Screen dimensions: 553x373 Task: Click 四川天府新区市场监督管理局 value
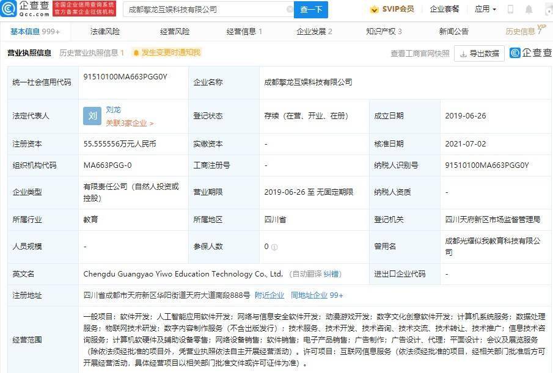click(x=493, y=219)
